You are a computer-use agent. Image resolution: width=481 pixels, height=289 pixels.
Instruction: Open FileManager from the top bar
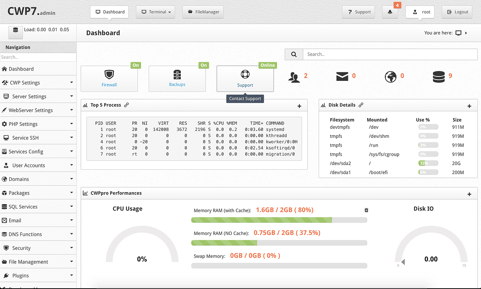203,12
